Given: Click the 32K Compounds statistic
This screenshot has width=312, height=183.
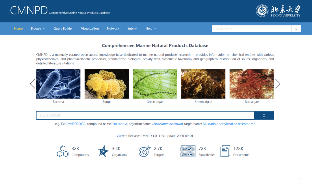Looking at the screenshot, I should click(x=80, y=151).
